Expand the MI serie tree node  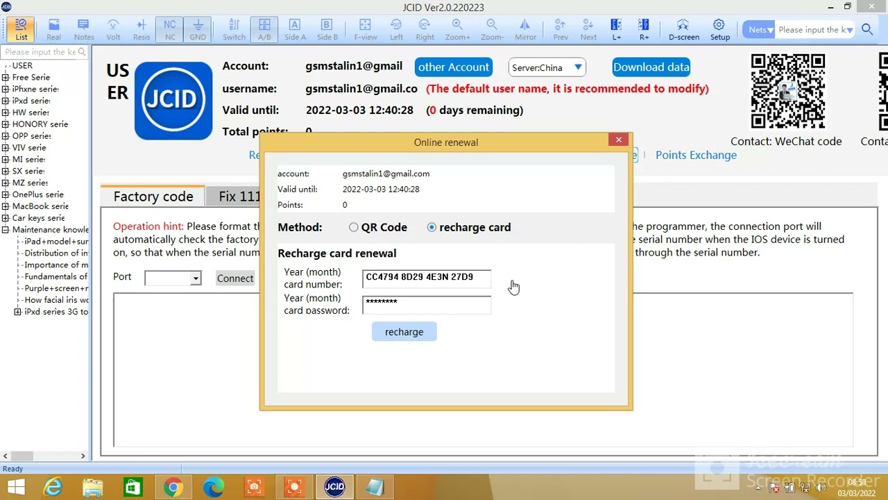pyautogui.click(x=6, y=159)
